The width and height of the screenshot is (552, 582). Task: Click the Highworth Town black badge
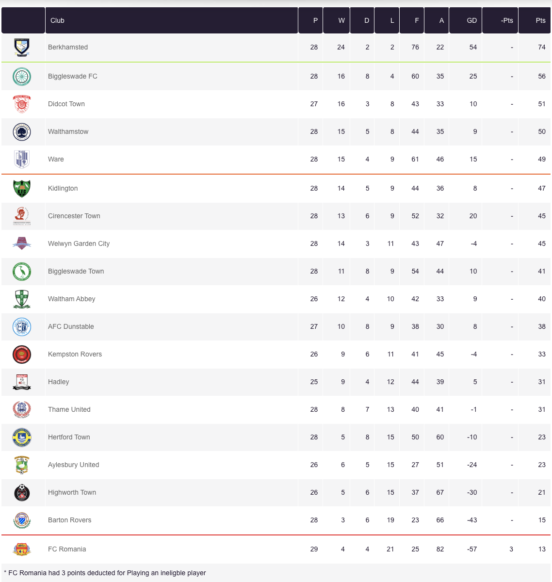point(22,492)
